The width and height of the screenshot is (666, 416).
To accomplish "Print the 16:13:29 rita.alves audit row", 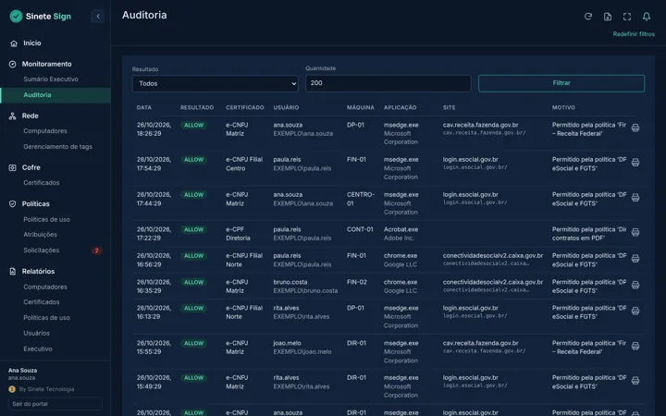I will coord(635,311).
